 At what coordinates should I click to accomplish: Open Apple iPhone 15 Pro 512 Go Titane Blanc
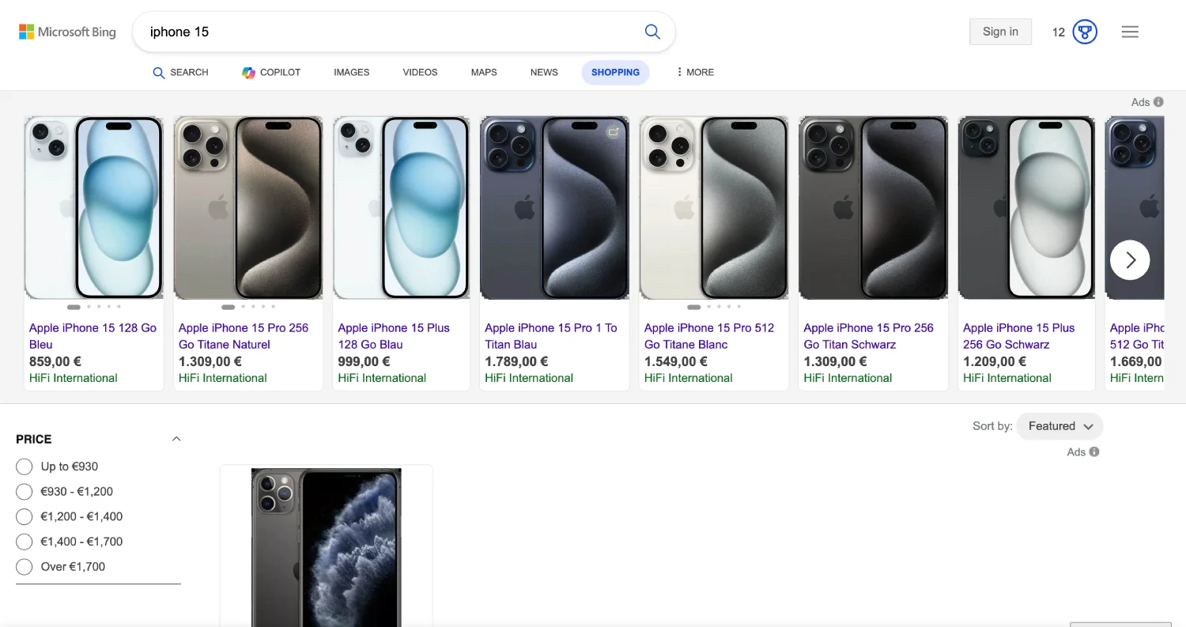[x=709, y=336]
